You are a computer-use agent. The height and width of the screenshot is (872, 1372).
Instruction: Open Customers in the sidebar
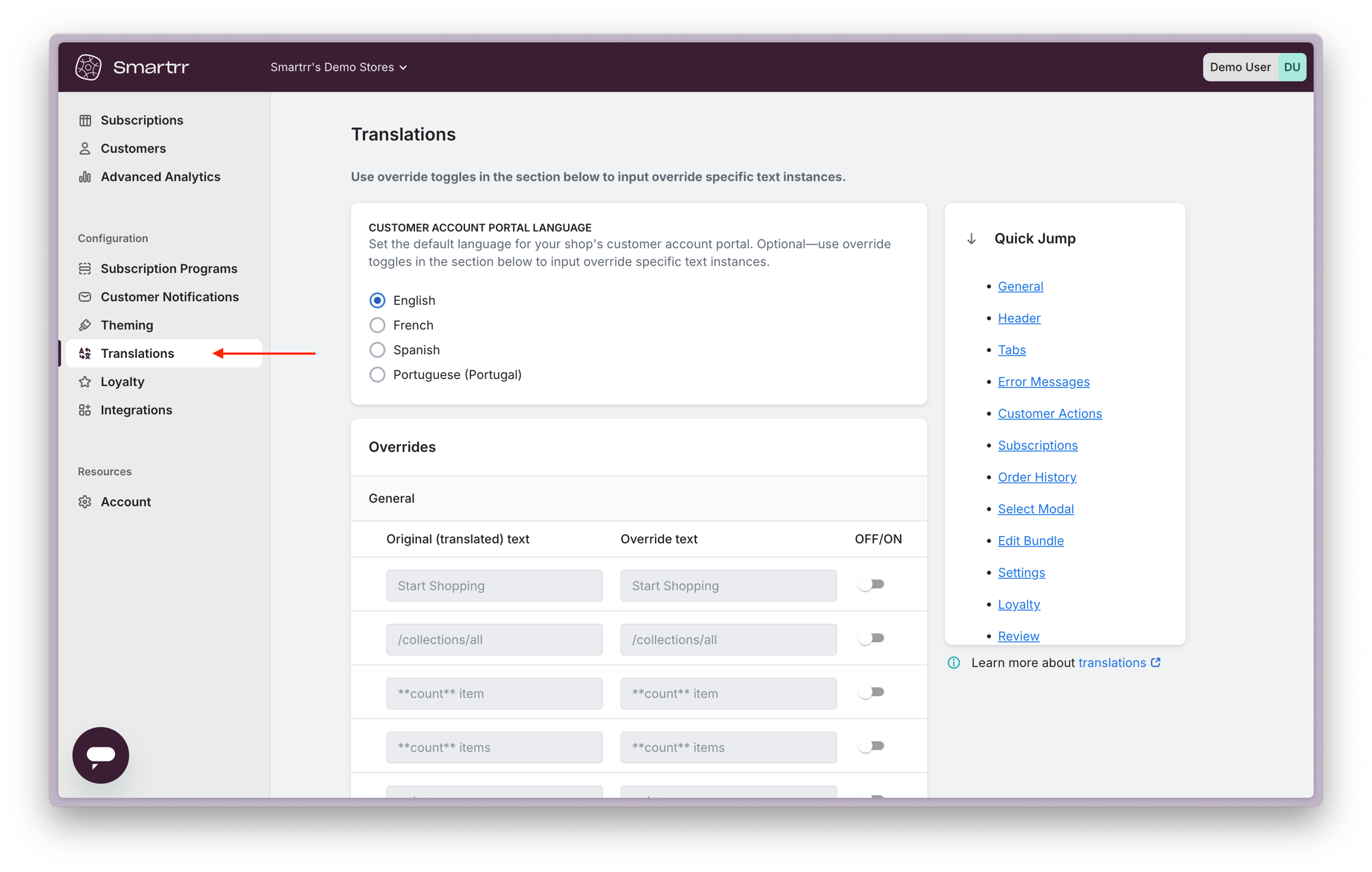coord(133,148)
